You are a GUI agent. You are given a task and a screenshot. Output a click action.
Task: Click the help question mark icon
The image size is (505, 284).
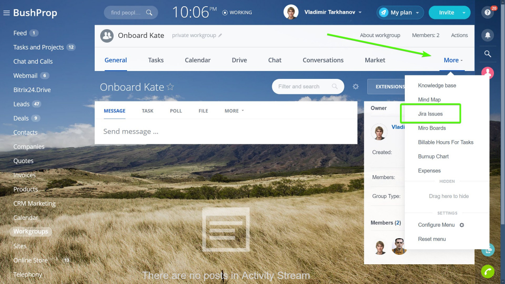tap(488, 13)
